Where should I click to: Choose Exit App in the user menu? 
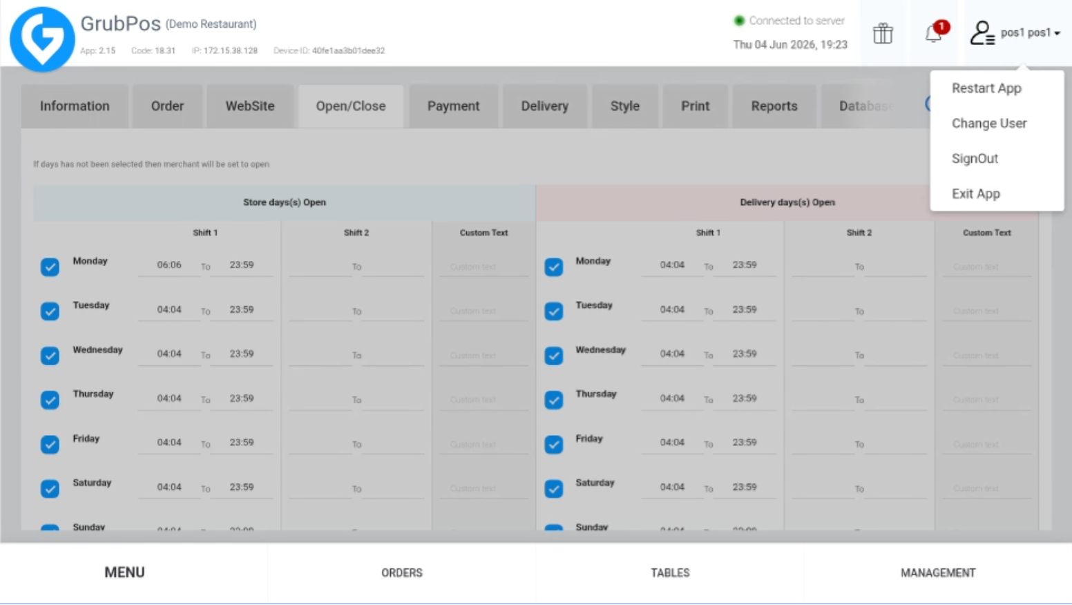(975, 194)
